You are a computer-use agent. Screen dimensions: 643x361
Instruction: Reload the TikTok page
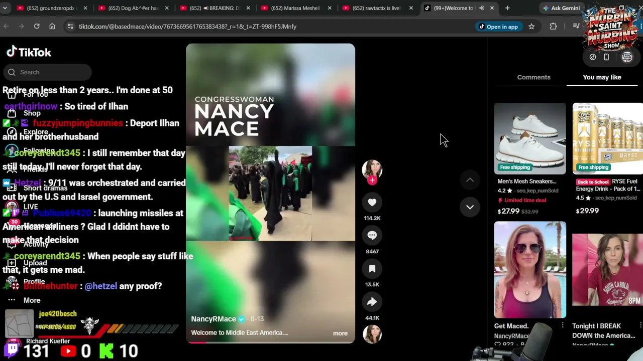tap(37, 27)
